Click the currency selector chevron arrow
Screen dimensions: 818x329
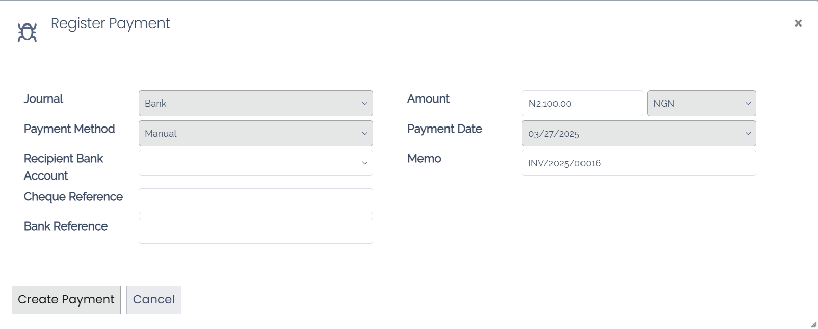748,104
